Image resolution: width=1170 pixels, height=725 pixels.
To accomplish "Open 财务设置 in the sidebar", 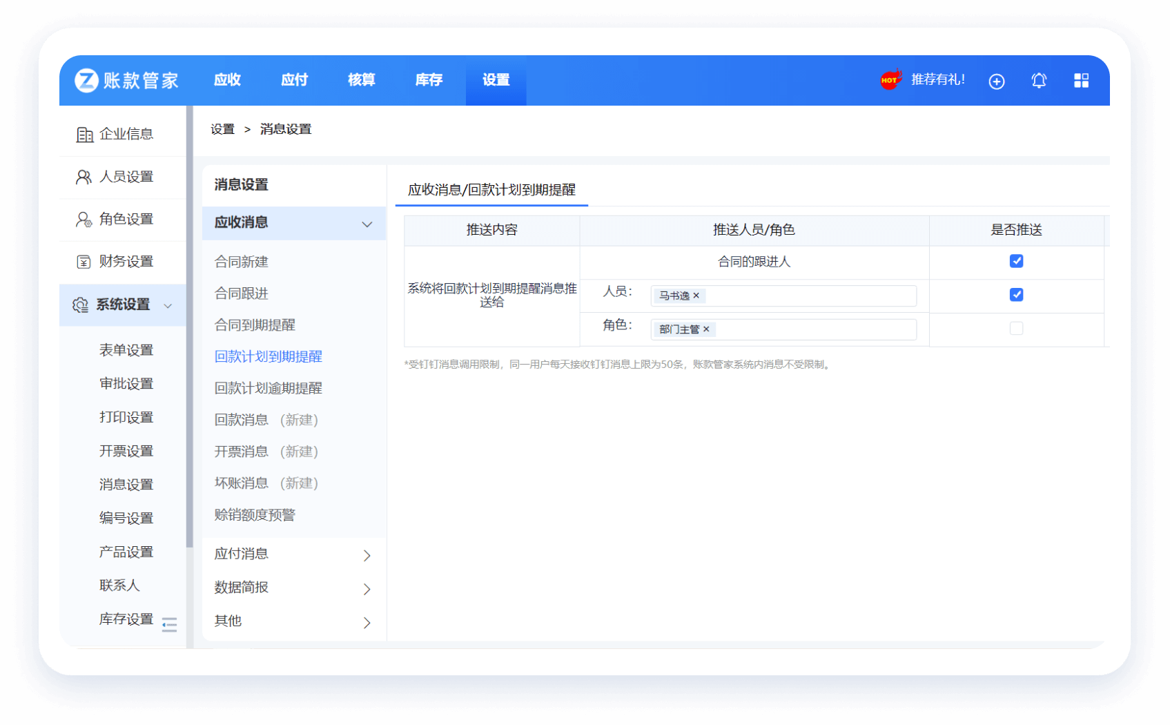I will pos(123,262).
